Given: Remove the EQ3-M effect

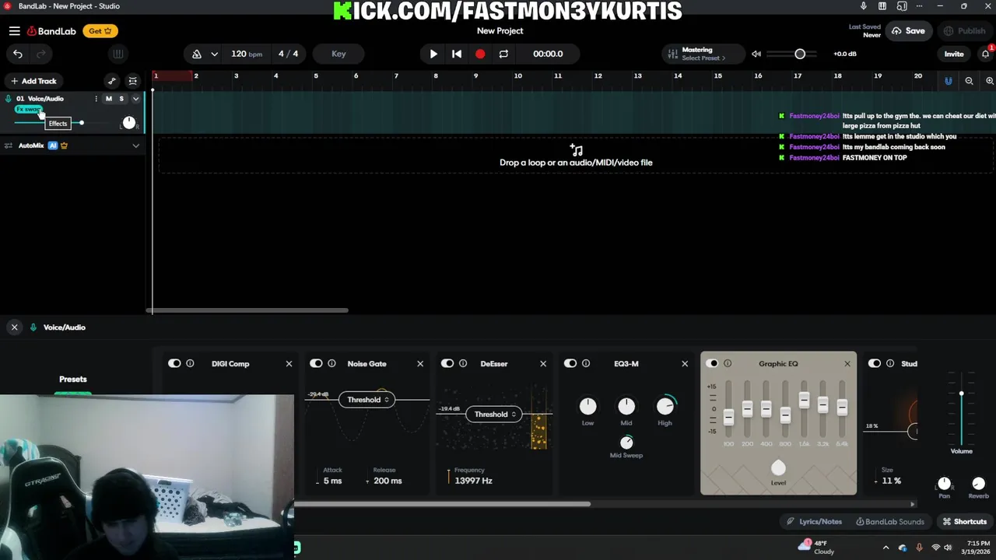Looking at the screenshot, I should click(685, 363).
